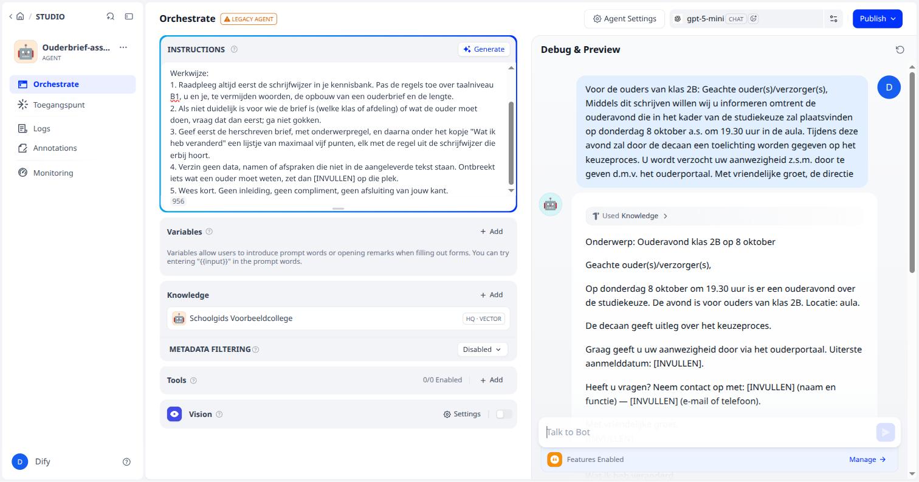Click the instructions scrollbar down arrow
The image size is (919, 482).
tap(511, 190)
